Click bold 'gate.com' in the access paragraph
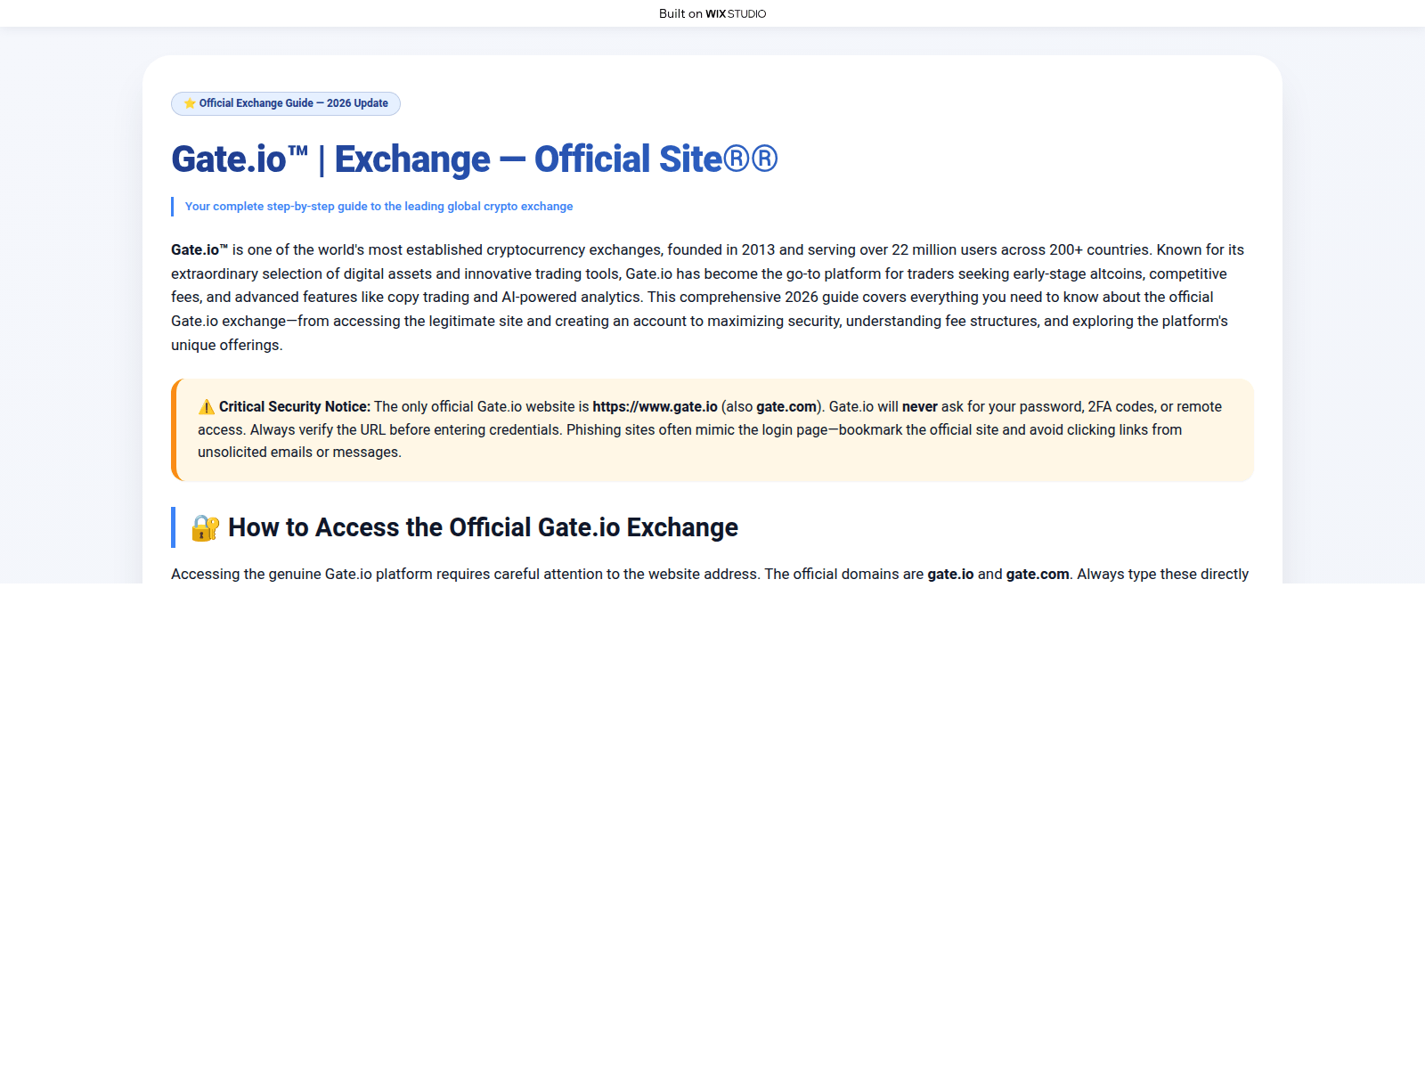Viewport: 1425px width, 1069px height. pos(1038,575)
